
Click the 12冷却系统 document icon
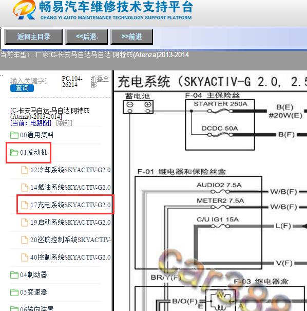25,170
